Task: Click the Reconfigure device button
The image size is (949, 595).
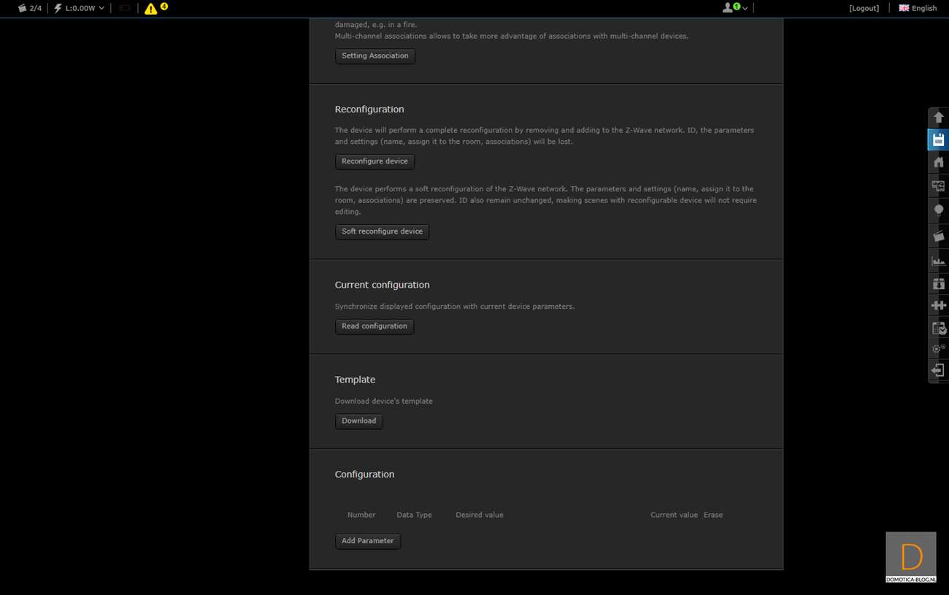Action: (x=374, y=161)
